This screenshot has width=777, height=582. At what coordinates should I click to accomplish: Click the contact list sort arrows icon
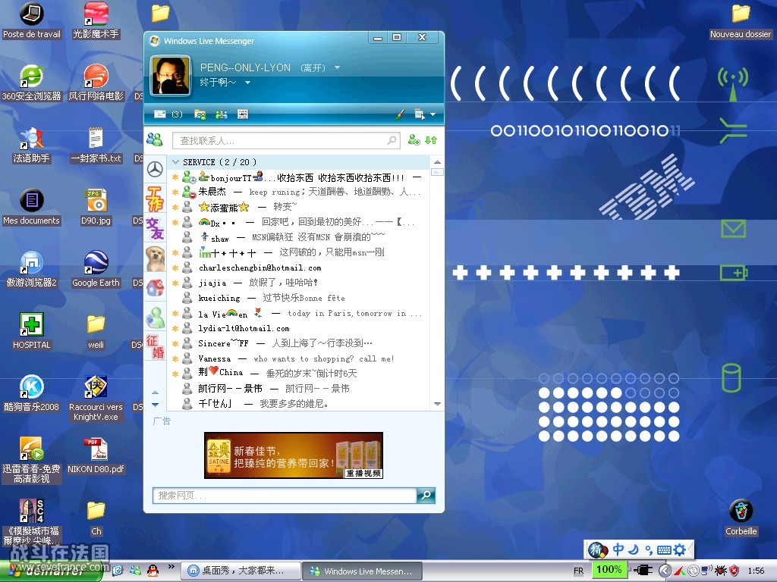[431, 140]
